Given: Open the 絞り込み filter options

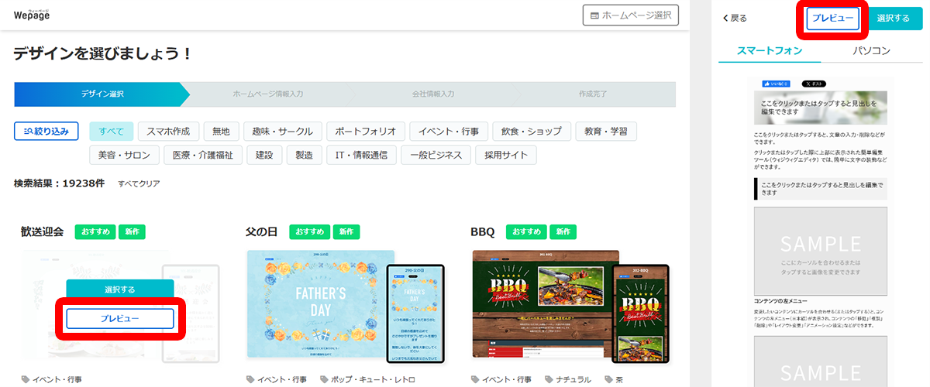Looking at the screenshot, I should pos(46,132).
